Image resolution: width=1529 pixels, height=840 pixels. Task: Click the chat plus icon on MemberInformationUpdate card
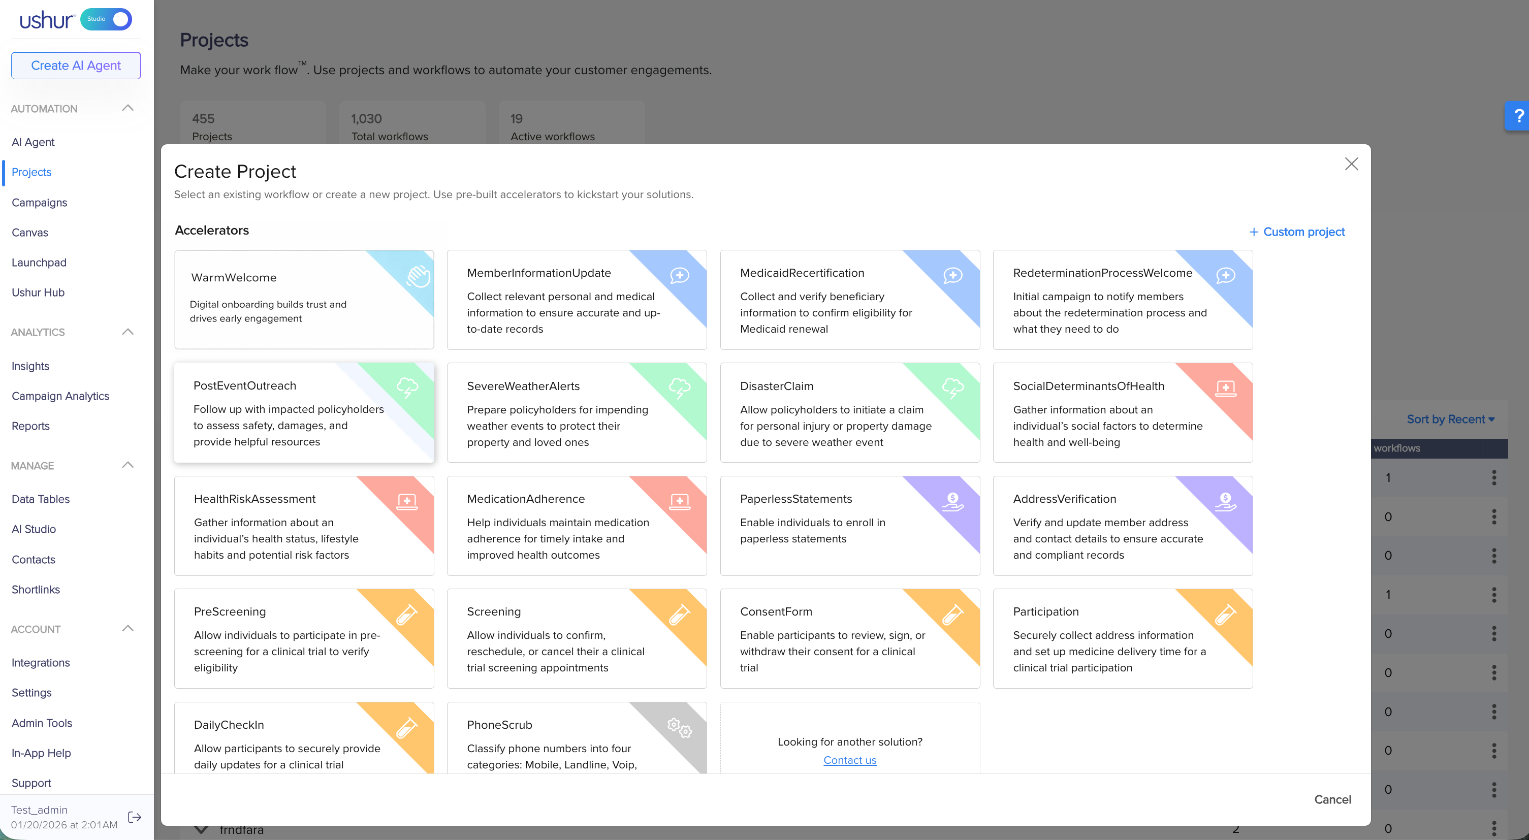point(679,275)
